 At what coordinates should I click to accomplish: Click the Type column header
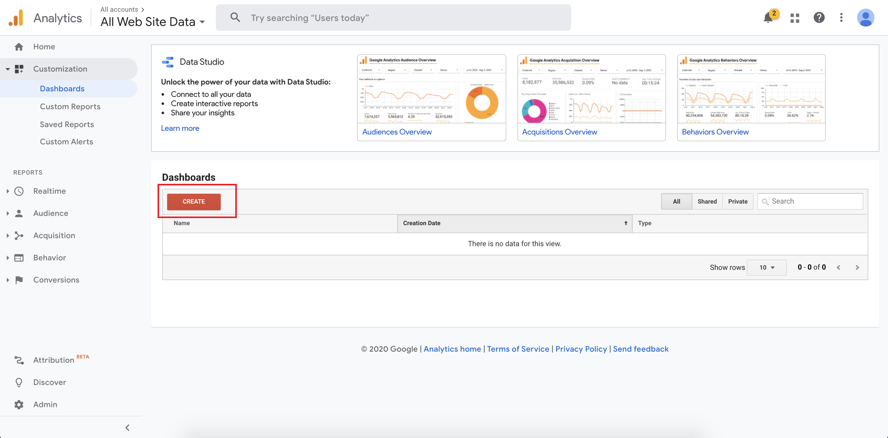tap(750, 223)
